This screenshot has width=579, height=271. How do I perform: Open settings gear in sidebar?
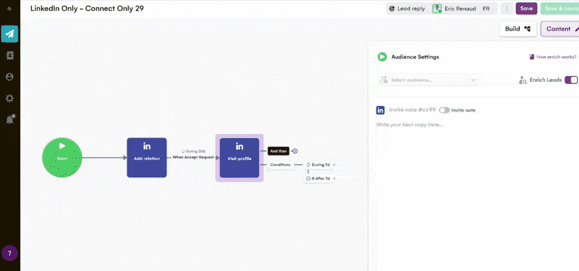pyautogui.click(x=10, y=98)
